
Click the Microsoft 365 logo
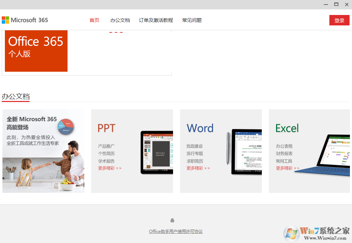(25, 20)
